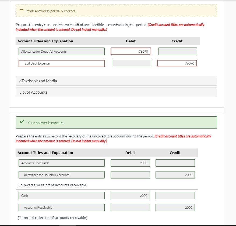Select the Accounts Receivable title in recovery entry
This screenshot has width=236, height=226.
61,163
